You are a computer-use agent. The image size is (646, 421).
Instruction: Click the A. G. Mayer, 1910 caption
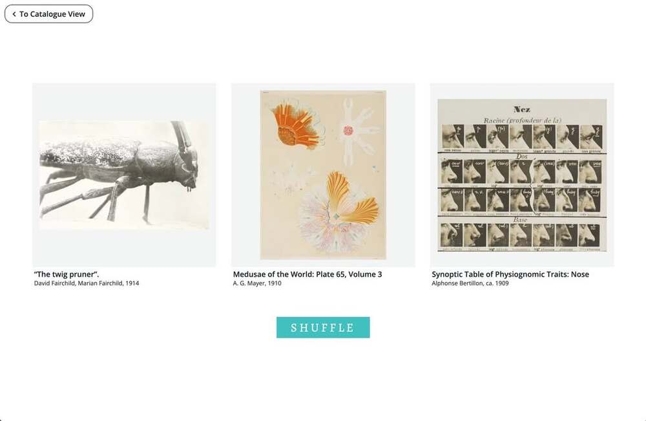257,283
